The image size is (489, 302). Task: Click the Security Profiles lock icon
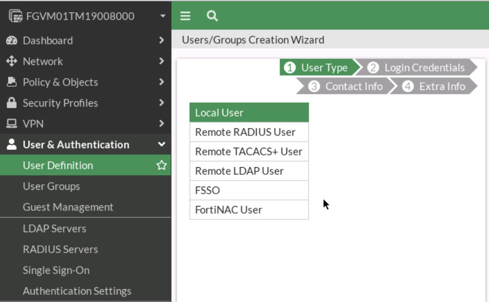[x=11, y=103]
